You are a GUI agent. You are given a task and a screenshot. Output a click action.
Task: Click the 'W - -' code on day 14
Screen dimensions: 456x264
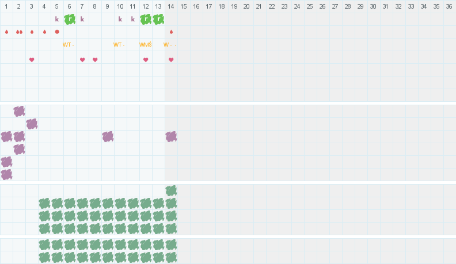tap(170, 44)
